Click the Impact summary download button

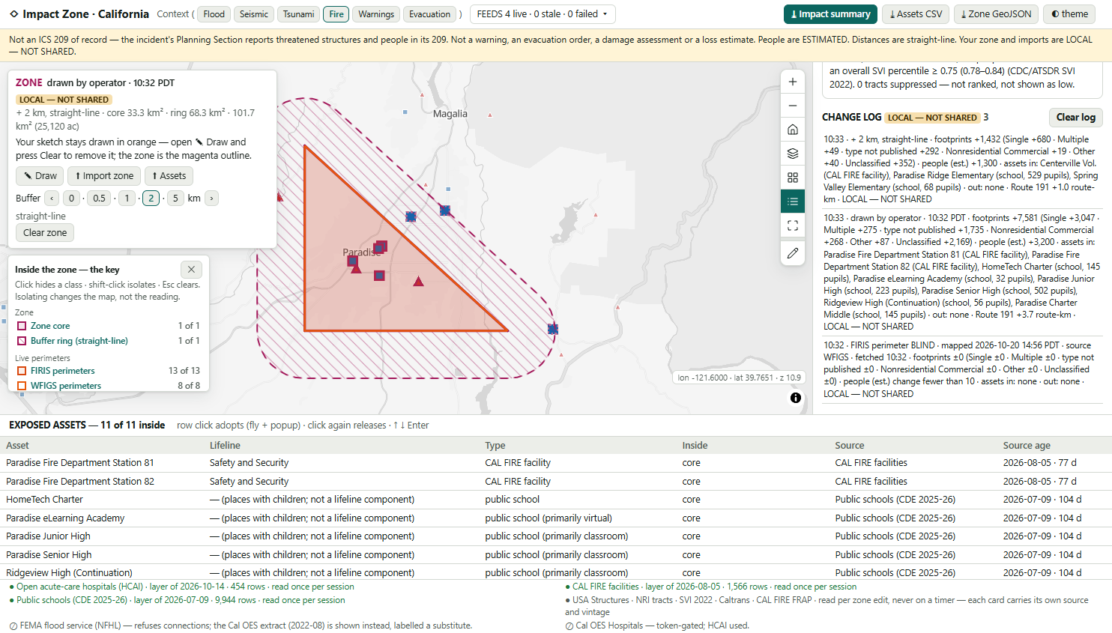[x=830, y=13]
